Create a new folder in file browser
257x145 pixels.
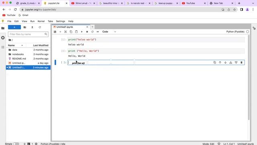(25, 27)
